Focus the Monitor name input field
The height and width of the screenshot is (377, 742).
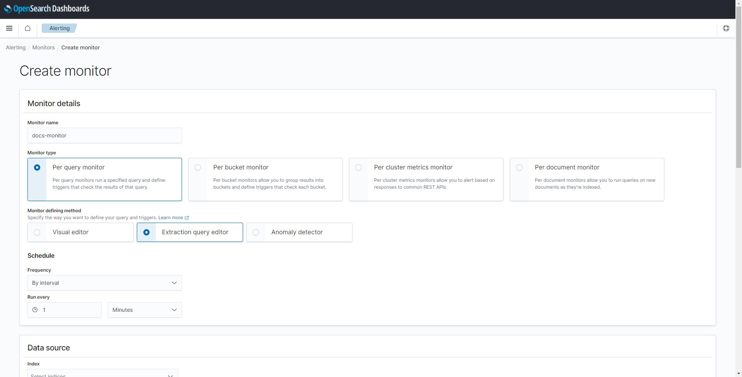coord(105,135)
